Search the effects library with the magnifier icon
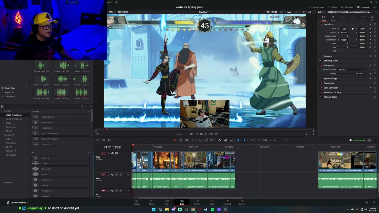 (82, 106)
